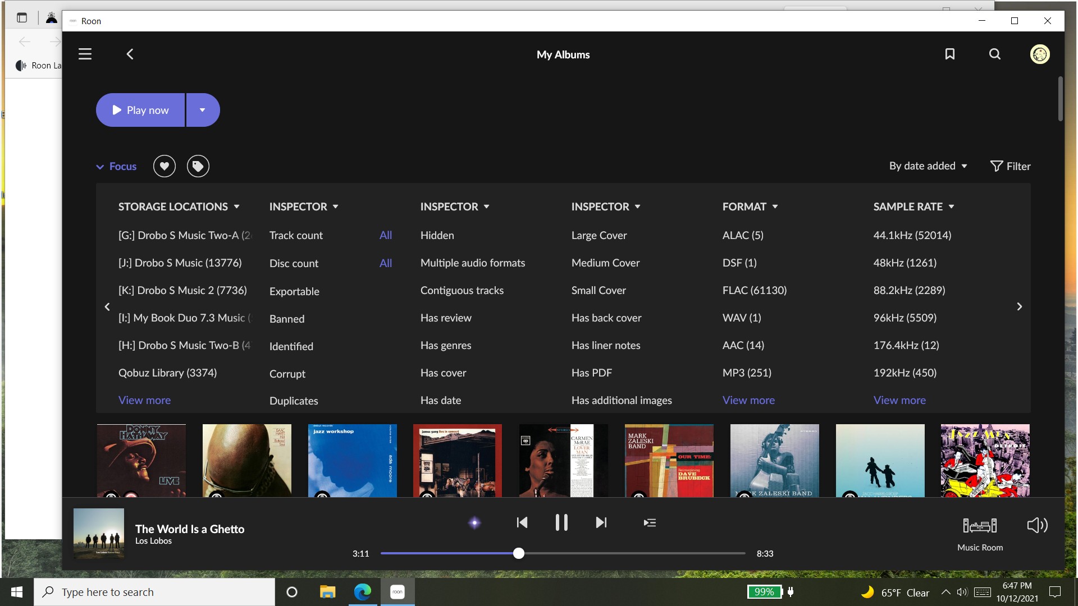Open the tags focus filter
This screenshot has width=1078, height=606.
[x=198, y=166]
